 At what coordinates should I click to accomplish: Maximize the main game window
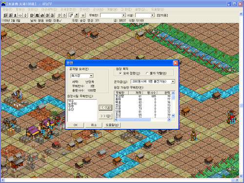point(235,4)
